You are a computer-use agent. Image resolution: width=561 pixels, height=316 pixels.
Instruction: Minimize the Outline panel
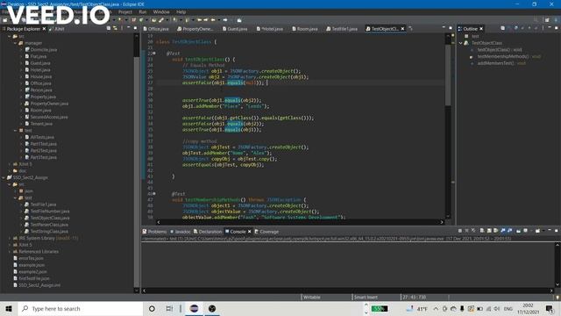coord(550,27)
